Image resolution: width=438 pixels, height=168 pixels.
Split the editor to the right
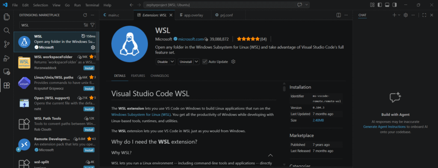click(x=339, y=15)
